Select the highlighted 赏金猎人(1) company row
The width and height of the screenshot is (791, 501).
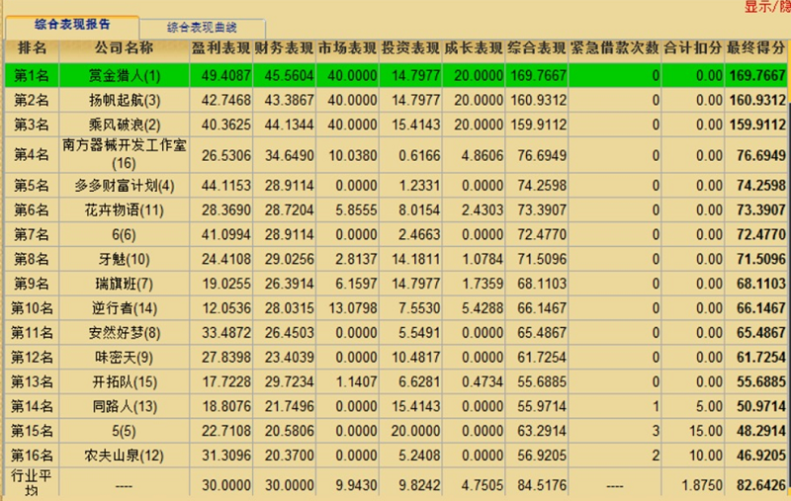point(124,75)
